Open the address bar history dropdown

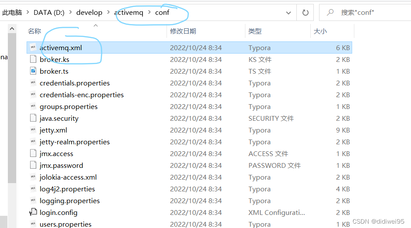(x=289, y=13)
